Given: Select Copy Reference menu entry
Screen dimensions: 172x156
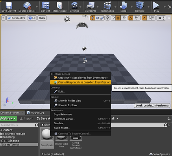Looking at the screenshot, I should [x=81, y=114].
